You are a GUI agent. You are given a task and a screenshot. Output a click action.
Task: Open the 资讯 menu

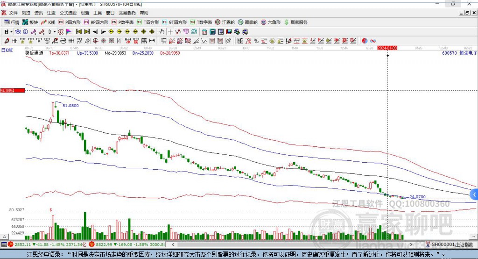pyautogui.click(x=38, y=13)
